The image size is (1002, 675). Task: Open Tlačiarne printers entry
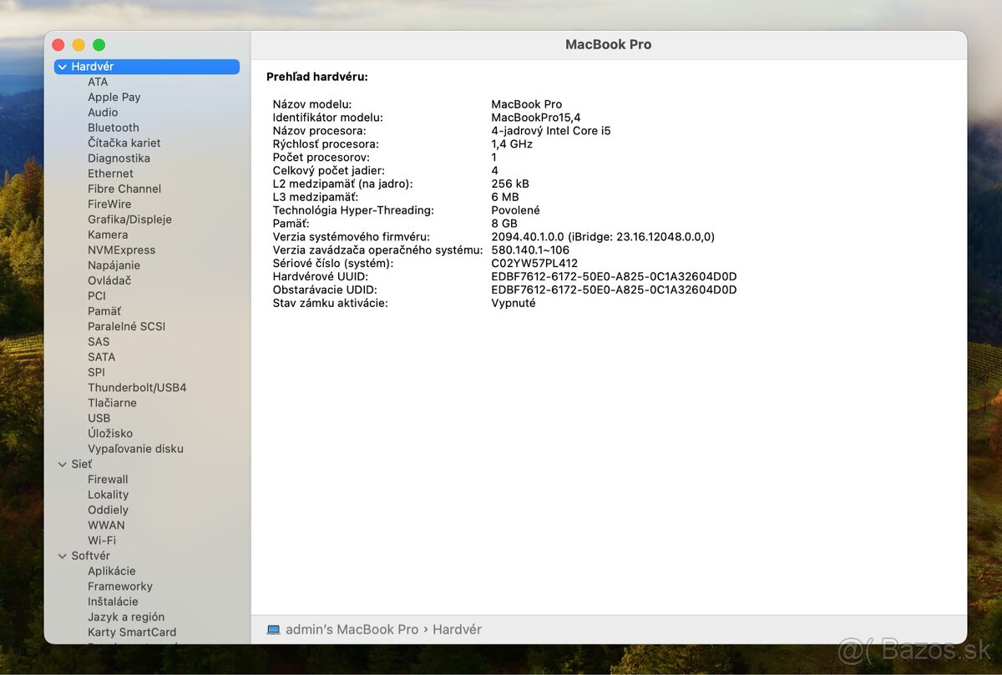[112, 403]
